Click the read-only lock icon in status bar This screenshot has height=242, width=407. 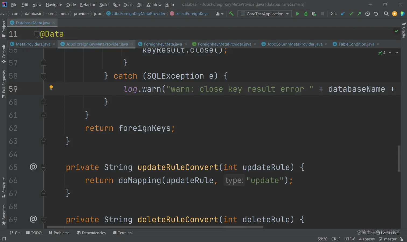pyautogui.click(x=402, y=239)
